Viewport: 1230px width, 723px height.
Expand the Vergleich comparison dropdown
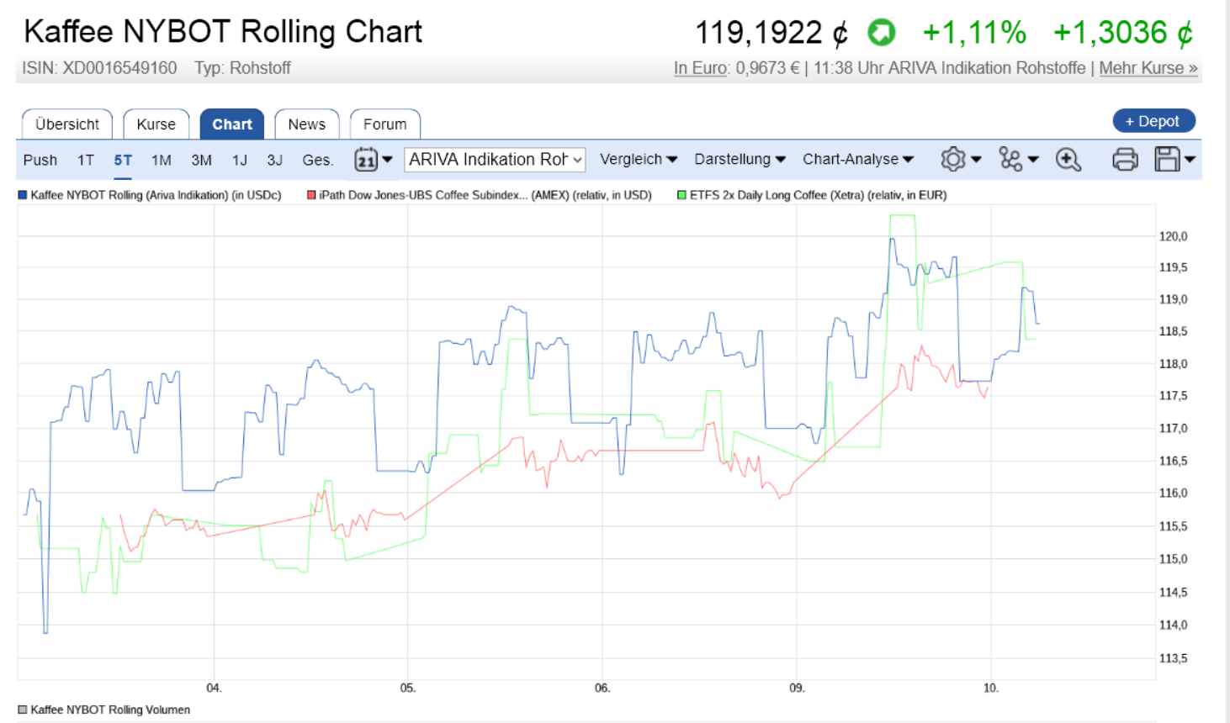point(639,160)
